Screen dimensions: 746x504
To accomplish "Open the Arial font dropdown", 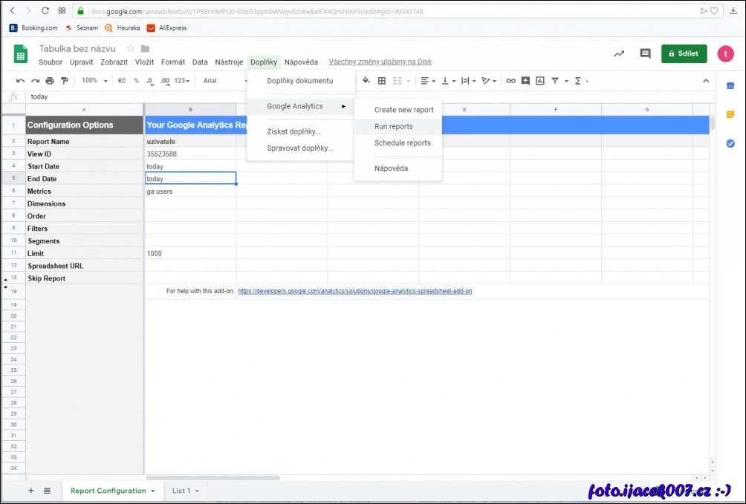I will (x=223, y=81).
